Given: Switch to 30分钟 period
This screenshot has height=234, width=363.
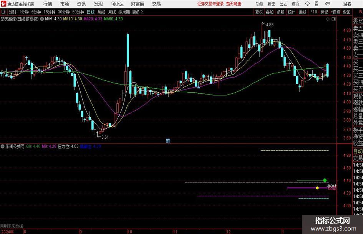Looking at the screenshot, I should pos(64,12).
